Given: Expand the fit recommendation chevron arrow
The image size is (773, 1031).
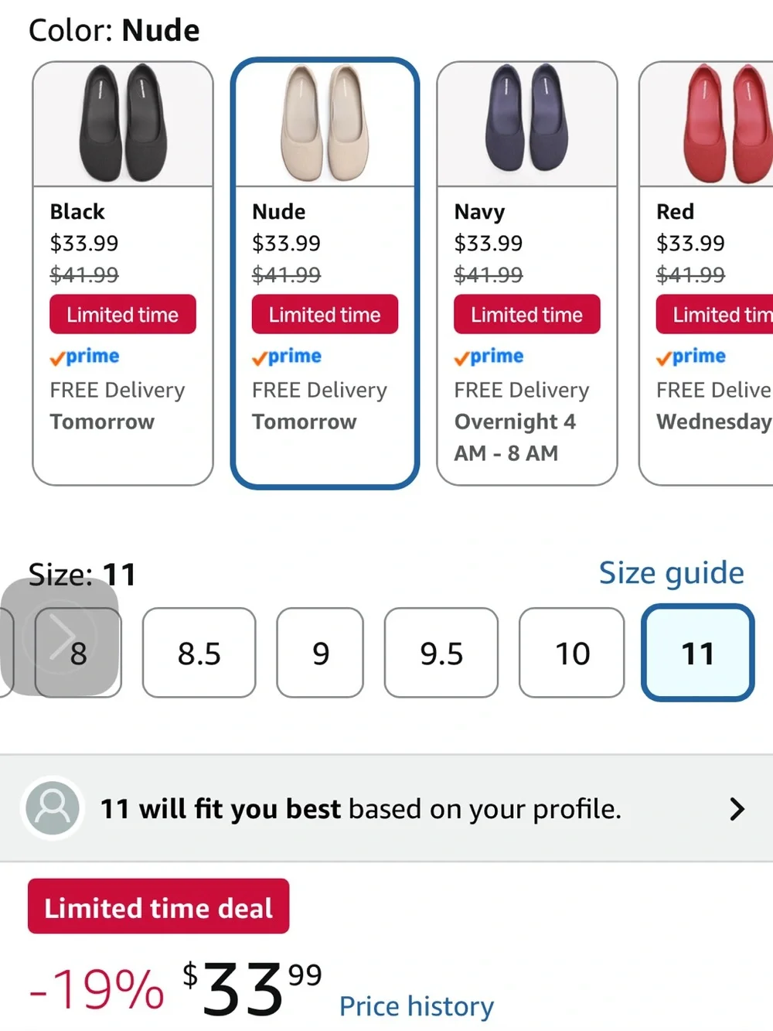Looking at the screenshot, I should click(737, 808).
